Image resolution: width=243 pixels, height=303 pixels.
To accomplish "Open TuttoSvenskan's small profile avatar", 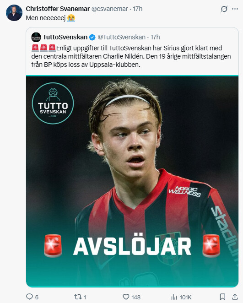I will click(36, 37).
